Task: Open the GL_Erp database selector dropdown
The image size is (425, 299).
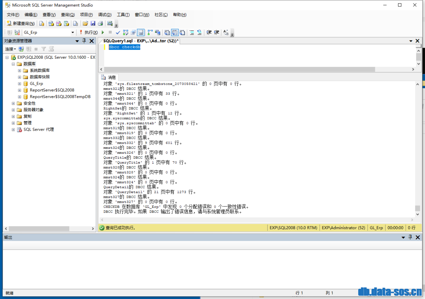Action: [73, 32]
